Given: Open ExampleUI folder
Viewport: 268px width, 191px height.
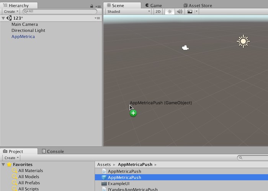Looking at the screenshot, I should click(x=181, y=184).
